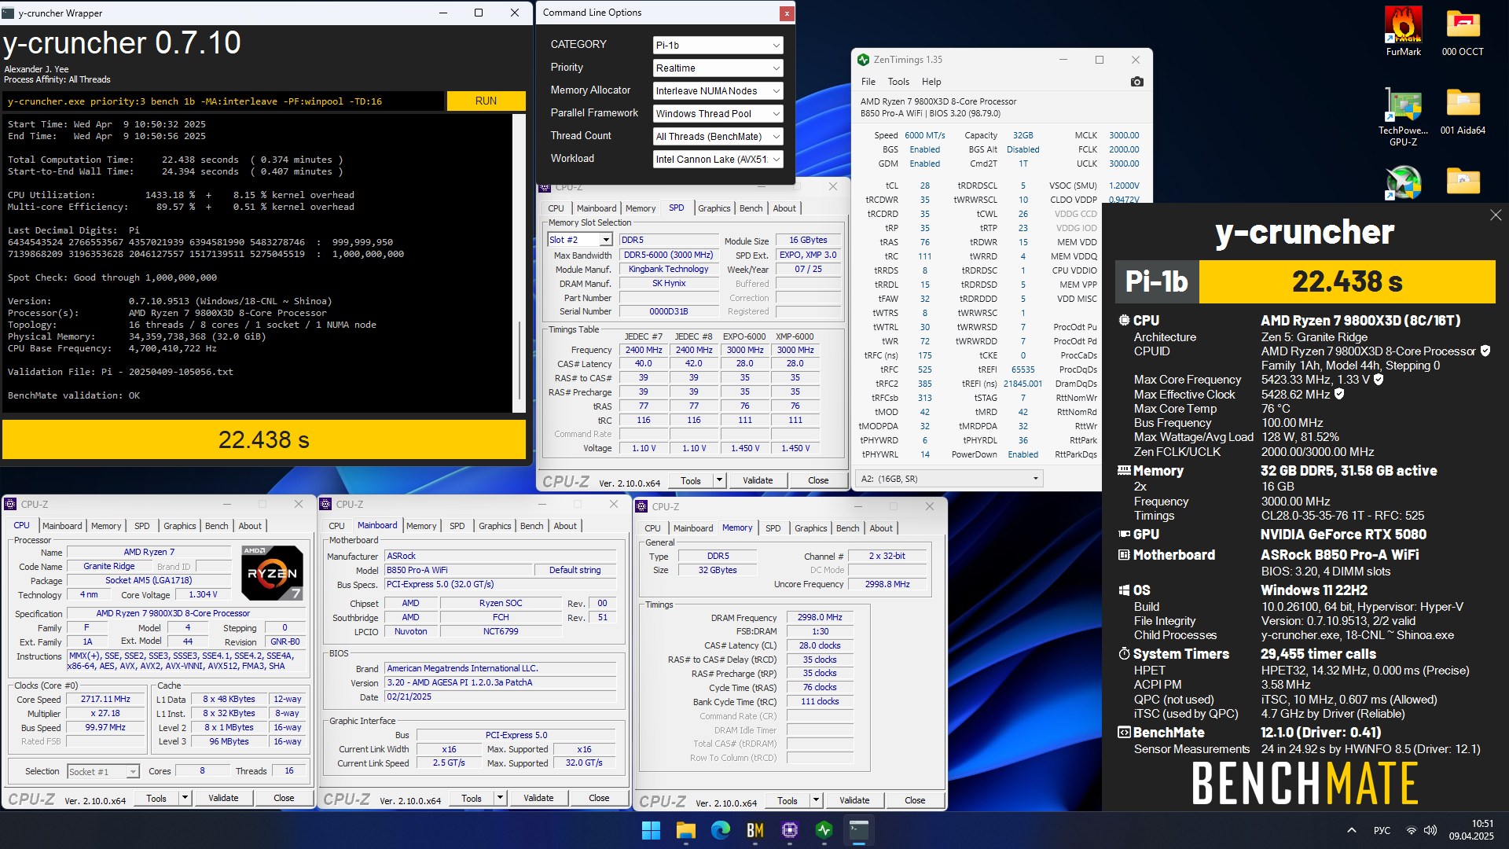The height and width of the screenshot is (849, 1509).
Task: Open the Socket #1 selection dropdown
Action: click(x=103, y=772)
